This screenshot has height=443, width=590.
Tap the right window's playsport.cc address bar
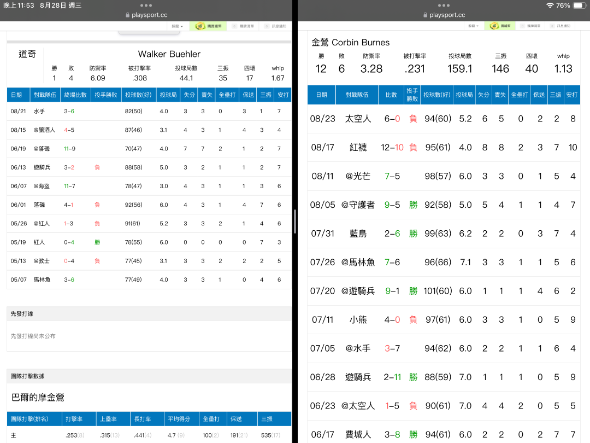(444, 15)
